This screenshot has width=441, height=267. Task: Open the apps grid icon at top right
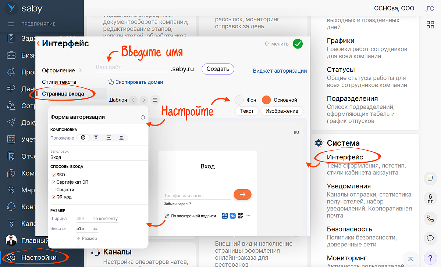[x=430, y=25]
